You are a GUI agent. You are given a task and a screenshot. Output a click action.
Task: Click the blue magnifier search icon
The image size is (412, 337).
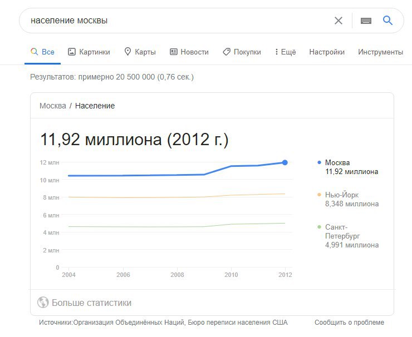(388, 20)
